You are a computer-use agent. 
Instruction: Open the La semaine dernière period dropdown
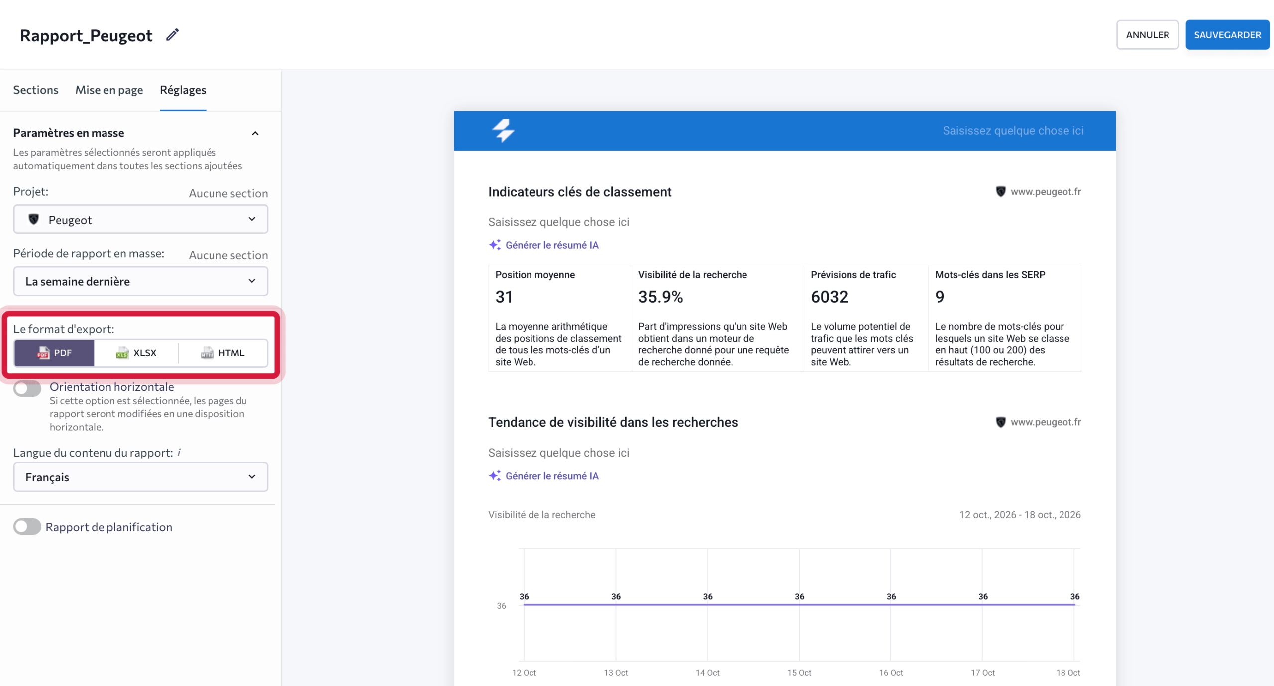[141, 281]
